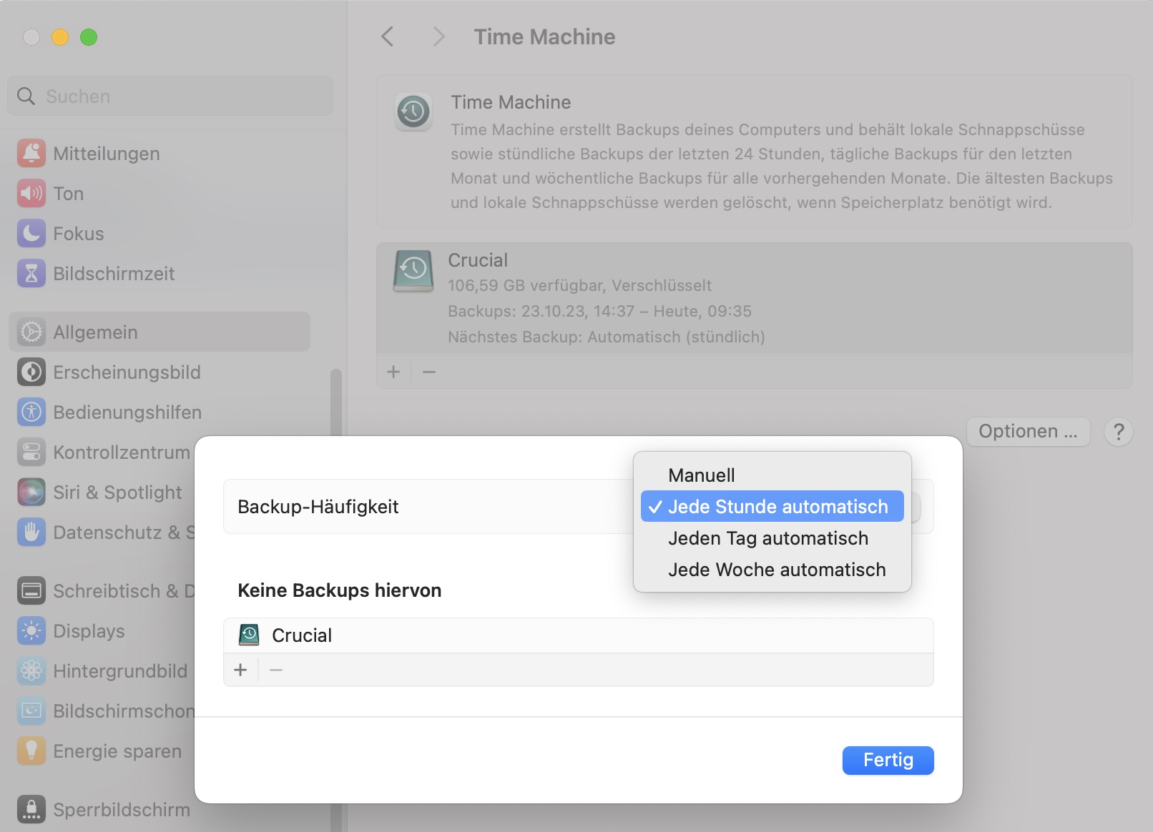This screenshot has width=1153, height=832.
Task: Select Crucial in exclusion list
Action: tap(302, 635)
